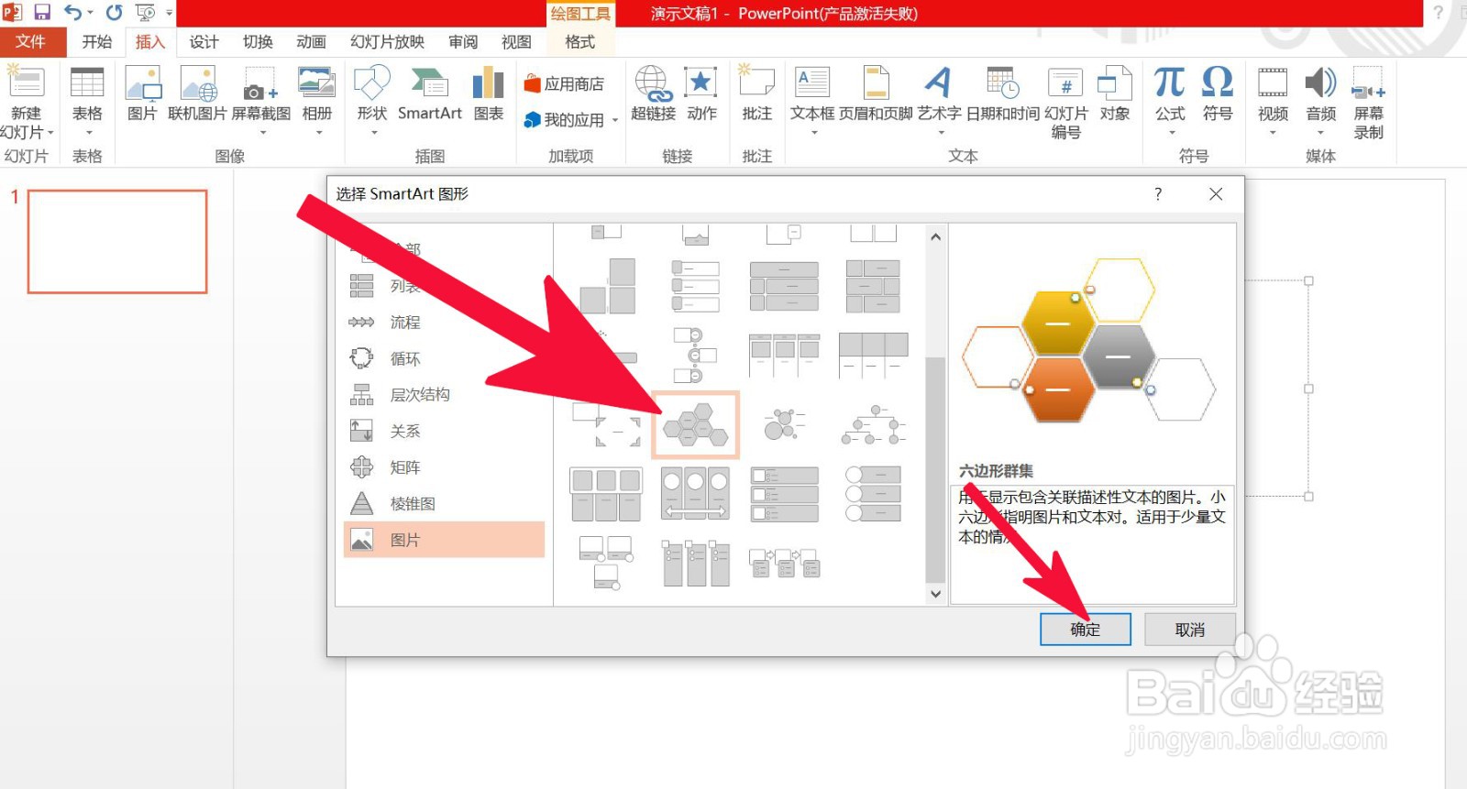Insert 艺术字 WordArt
This screenshot has height=789, width=1467.
click(x=940, y=99)
